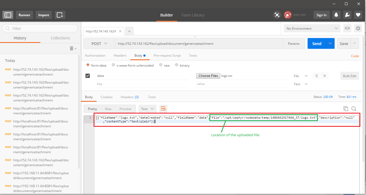The width and height of the screenshot is (366, 195).
Task: Open the request Headers tab
Action: pyautogui.click(x=120, y=56)
